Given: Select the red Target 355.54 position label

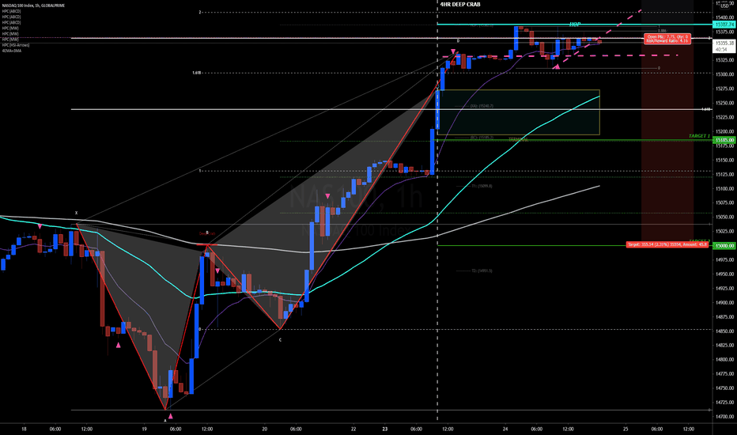Looking at the screenshot, I should 667,244.
